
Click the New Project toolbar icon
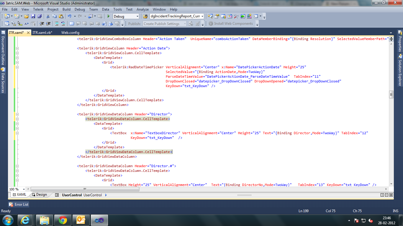(7, 16)
